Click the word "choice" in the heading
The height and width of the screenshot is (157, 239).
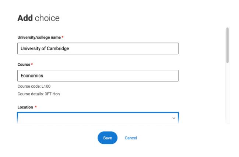click(x=47, y=18)
